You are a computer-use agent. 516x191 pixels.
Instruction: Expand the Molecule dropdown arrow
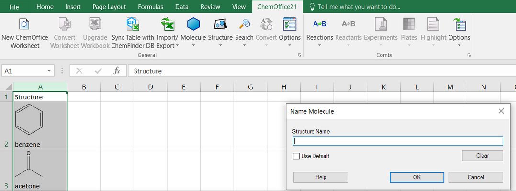193,46
